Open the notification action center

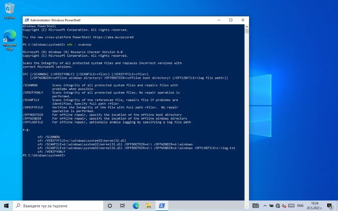tap(330, 206)
